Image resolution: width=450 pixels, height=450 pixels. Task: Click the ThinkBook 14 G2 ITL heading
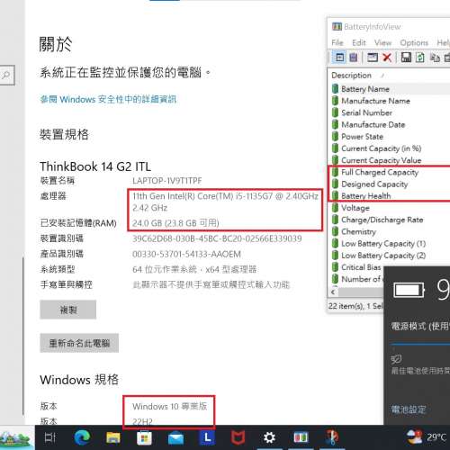pyautogui.click(x=95, y=166)
